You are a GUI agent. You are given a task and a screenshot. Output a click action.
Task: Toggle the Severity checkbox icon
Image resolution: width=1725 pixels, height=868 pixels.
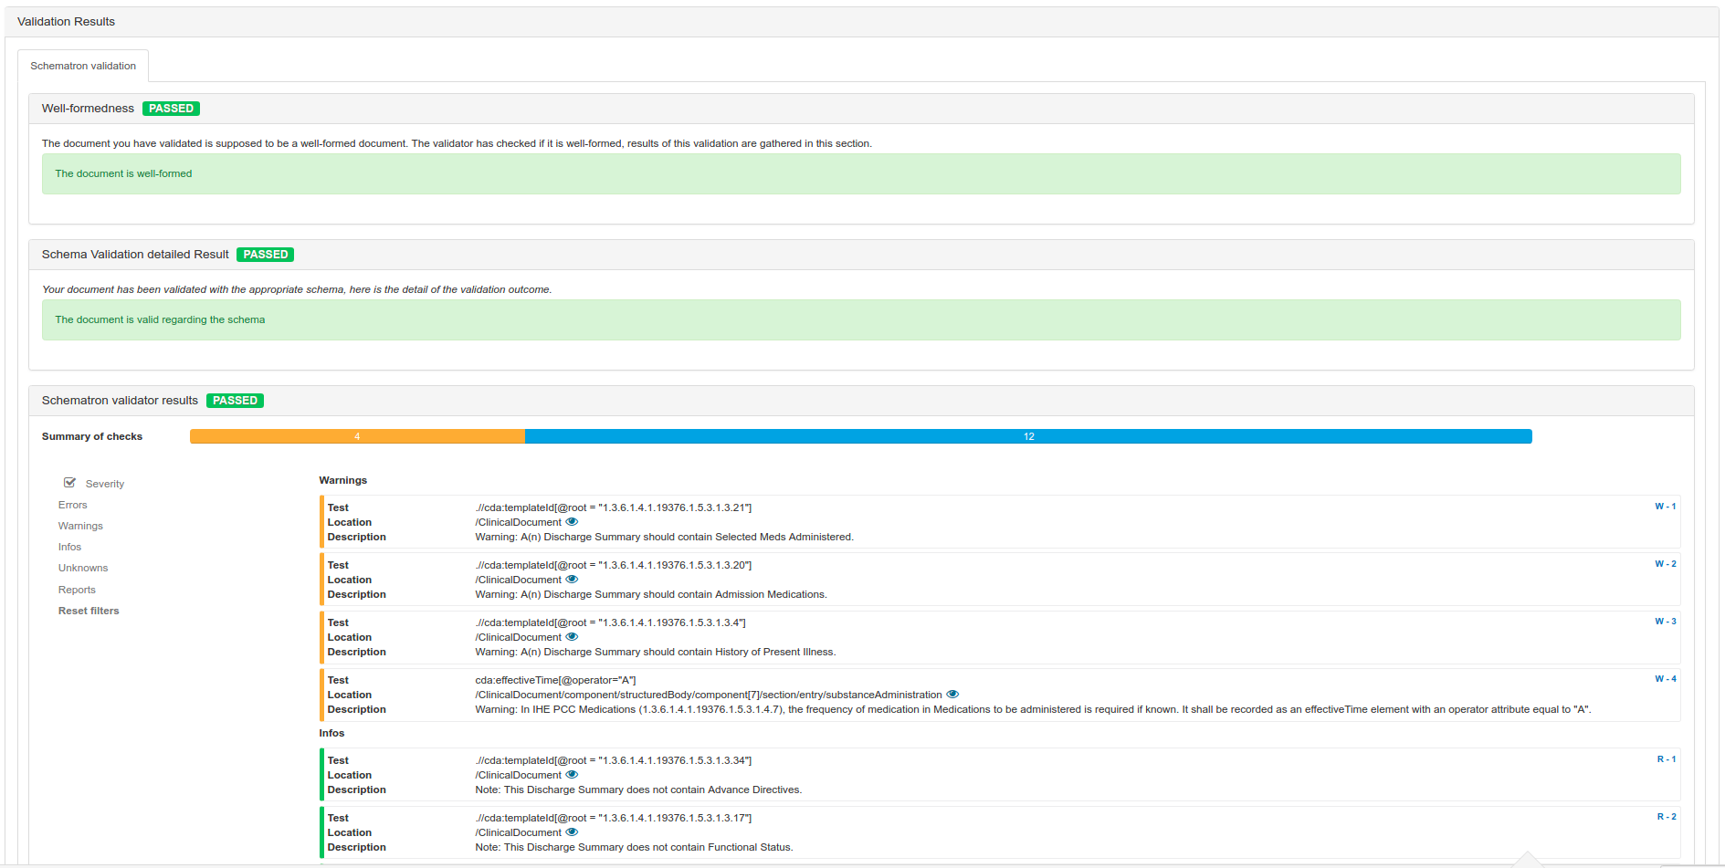(69, 483)
